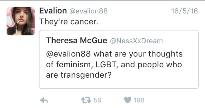The image size is (205, 108).
Task: Click the @evalion88 handle beside Evalion
Action: pos(88,11)
